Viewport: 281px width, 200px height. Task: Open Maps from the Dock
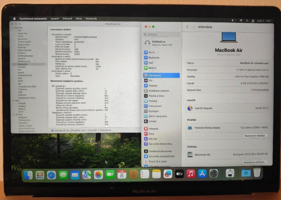[x=87, y=175]
